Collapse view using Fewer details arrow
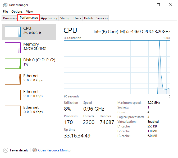Viewport: 178px width, 158px height. coord(6,150)
